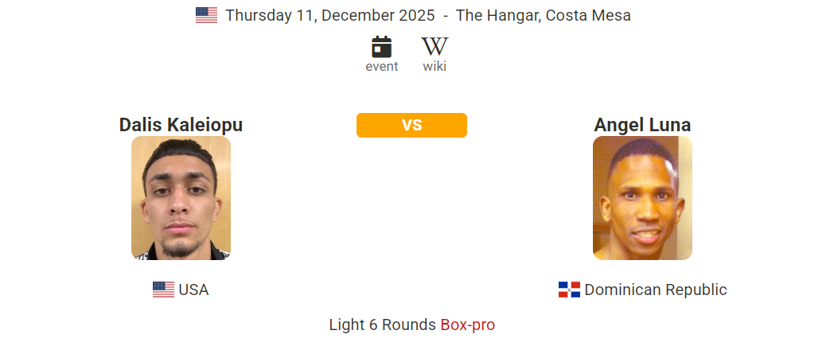Viewport: 834px width, 342px height.
Task: Click the US flag beside the date
Action: 206,15
